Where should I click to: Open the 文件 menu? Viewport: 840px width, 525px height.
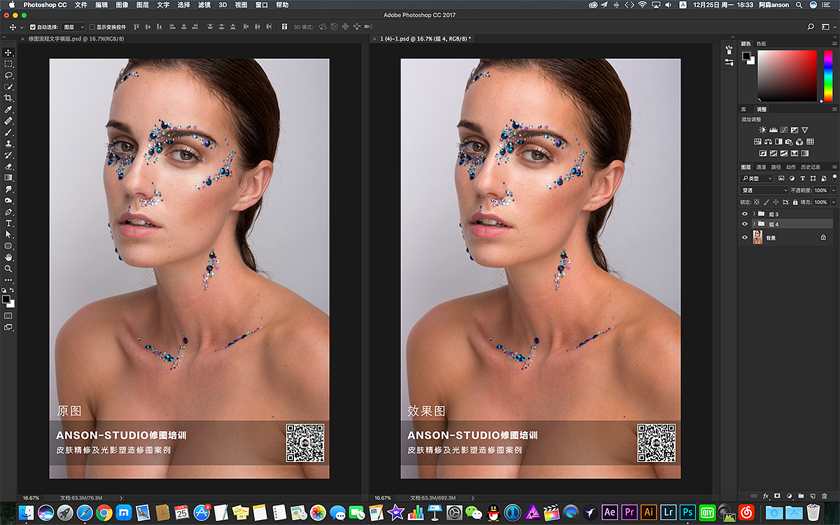(80, 5)
